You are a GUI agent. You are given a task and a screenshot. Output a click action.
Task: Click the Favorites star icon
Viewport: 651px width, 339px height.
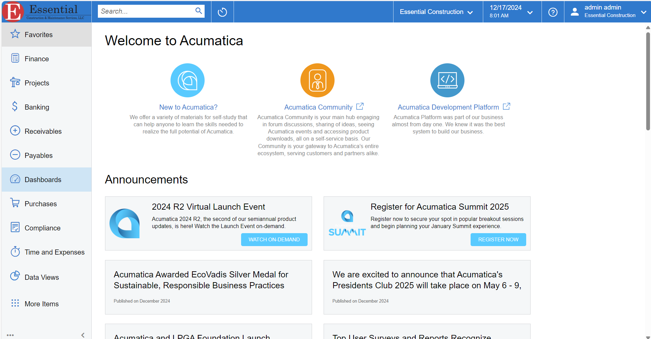click(15, 34)
